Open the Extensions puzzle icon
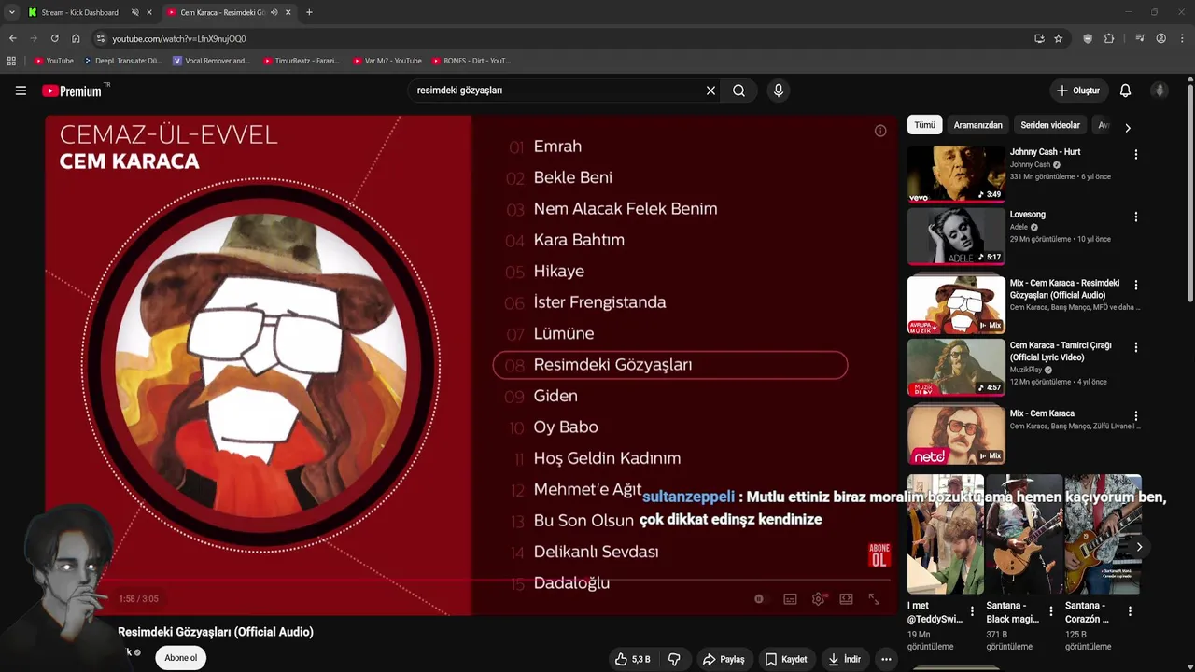The width and height of the screenshot is (1195, 672). pyautogui.click(x=1109, y=38)
